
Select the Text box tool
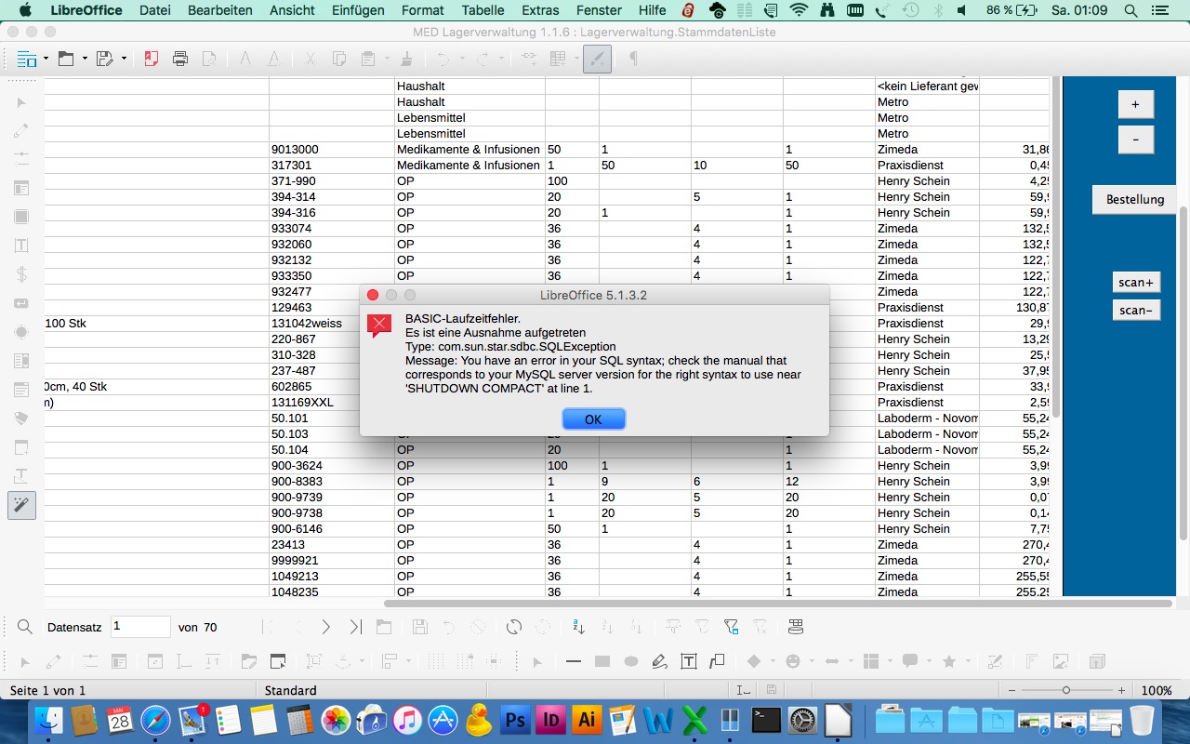coord(689,661)
